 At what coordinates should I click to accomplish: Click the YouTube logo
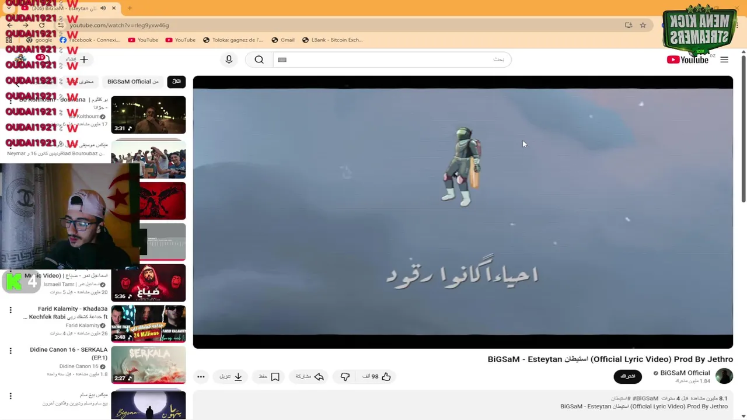coord(687,60)
